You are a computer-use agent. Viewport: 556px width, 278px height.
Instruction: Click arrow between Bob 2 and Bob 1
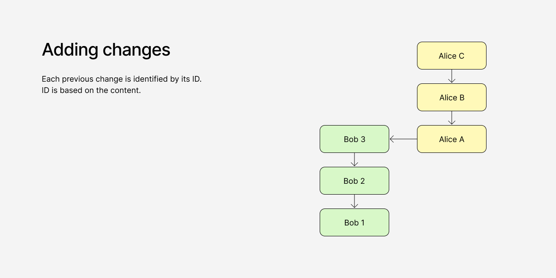pos(354,201)
